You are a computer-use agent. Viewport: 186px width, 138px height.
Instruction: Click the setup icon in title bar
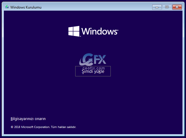click(7, 7)
